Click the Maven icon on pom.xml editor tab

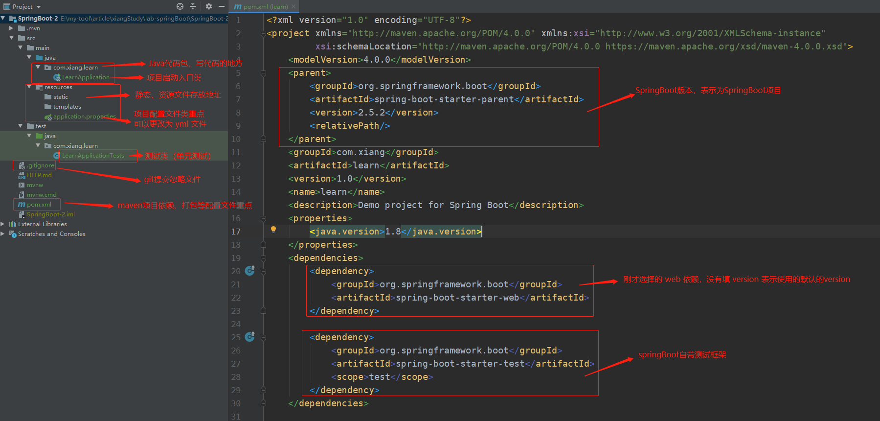click(x=238, y=7)
